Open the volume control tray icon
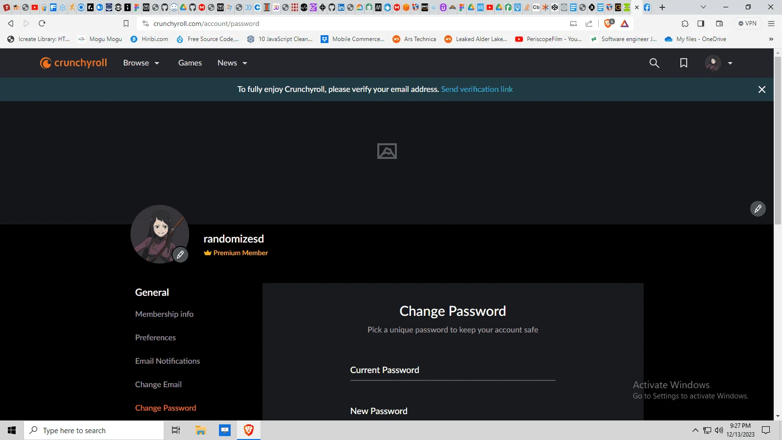This screenshot has height=440, width=782. pos(719,430)
